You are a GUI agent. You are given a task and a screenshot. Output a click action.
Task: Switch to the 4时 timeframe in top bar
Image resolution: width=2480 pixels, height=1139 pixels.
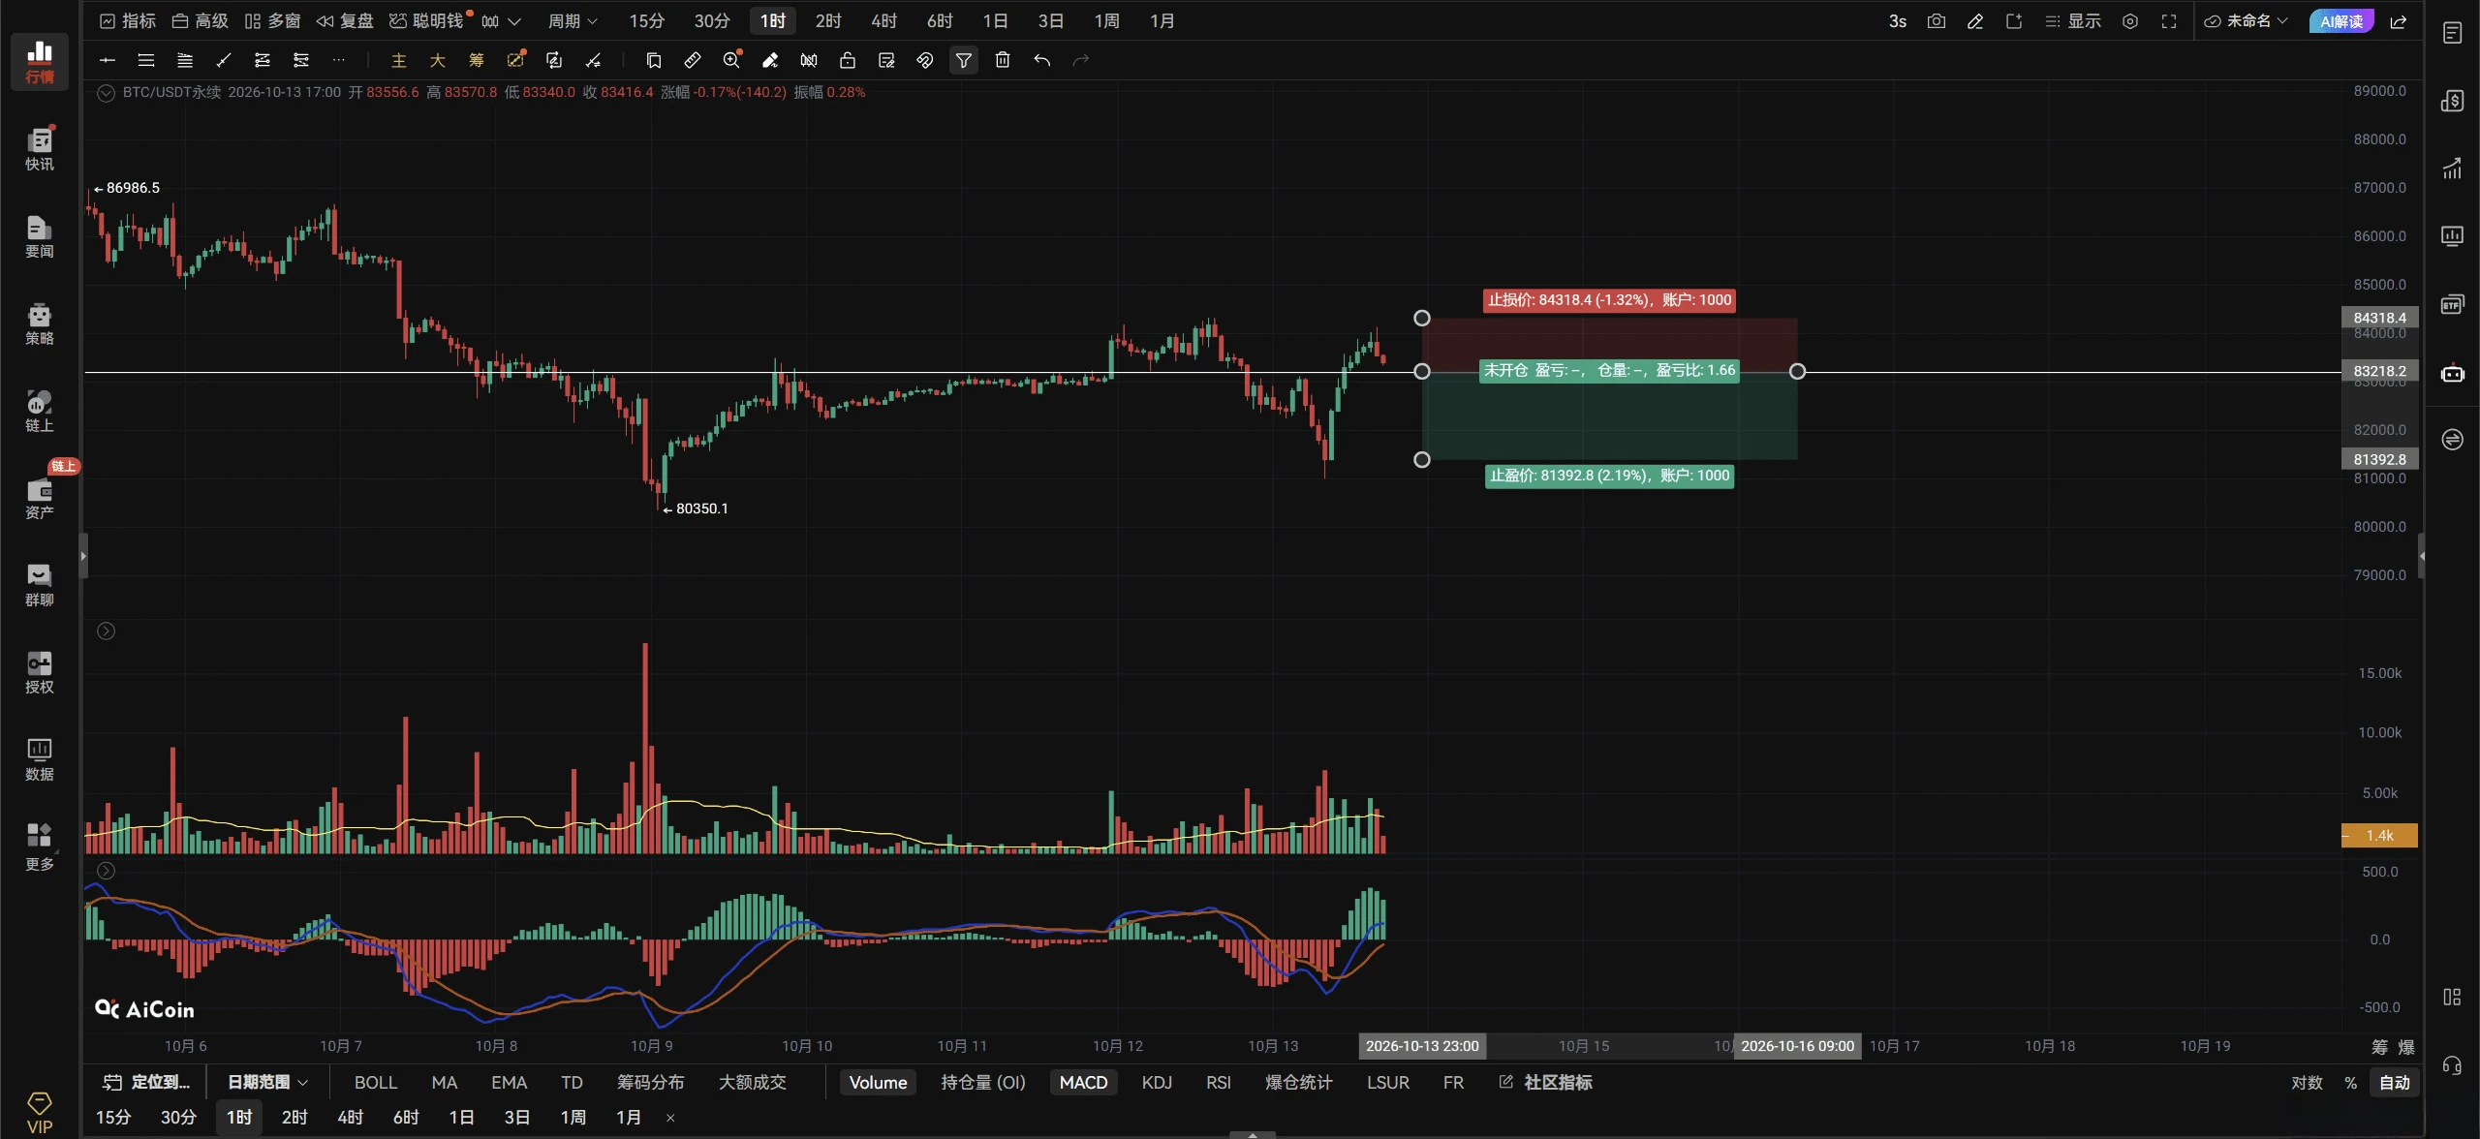(x=883, y=21)
